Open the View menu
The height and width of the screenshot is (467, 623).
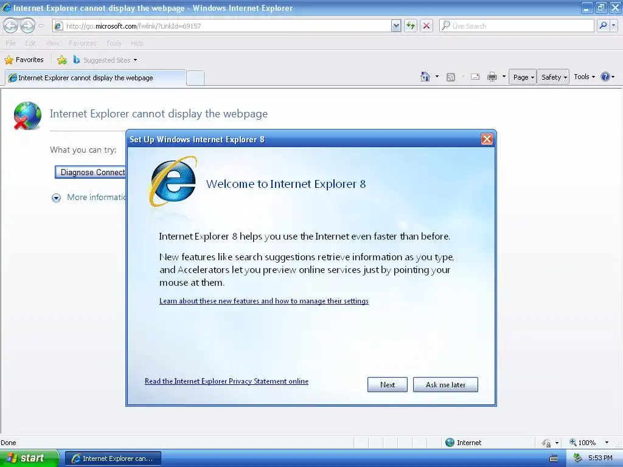coord(52,43)
